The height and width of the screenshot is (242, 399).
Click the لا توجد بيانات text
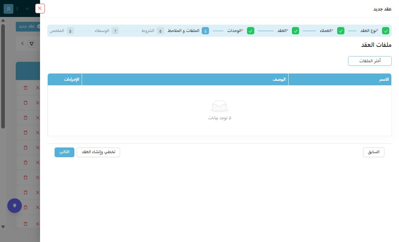pos(220,118)
